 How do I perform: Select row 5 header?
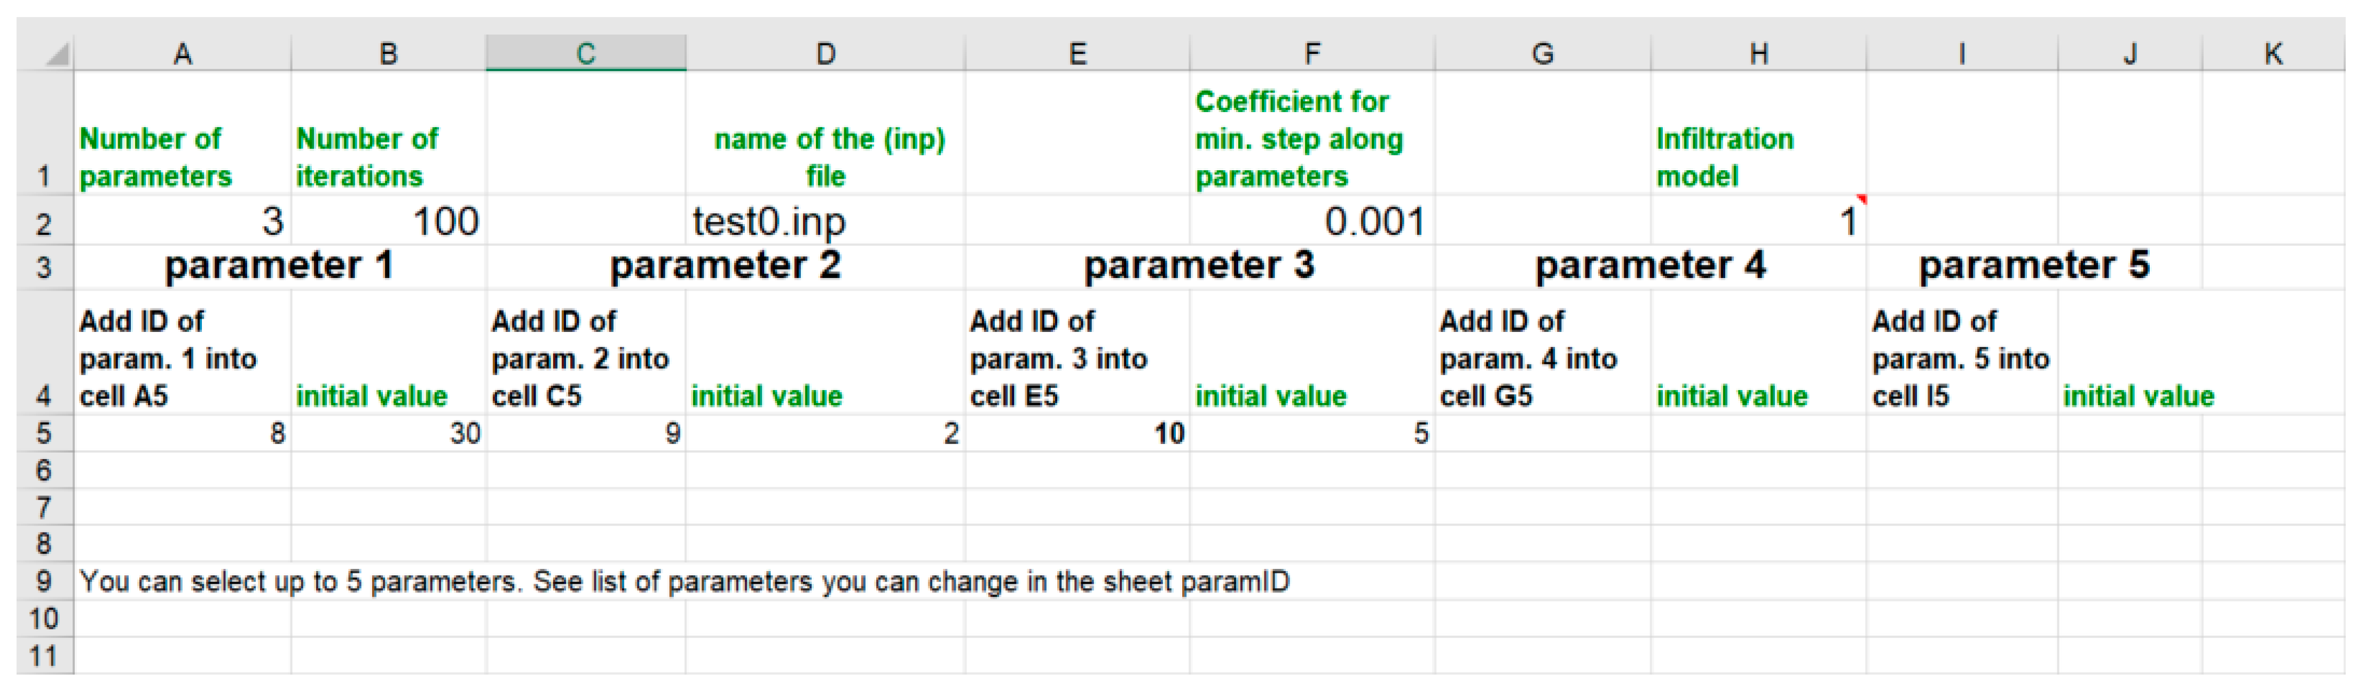(43, 433)
